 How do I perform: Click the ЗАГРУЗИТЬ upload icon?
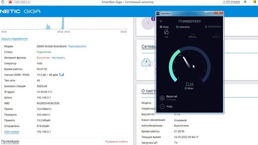pyautogui.click(x=206, y=27)
